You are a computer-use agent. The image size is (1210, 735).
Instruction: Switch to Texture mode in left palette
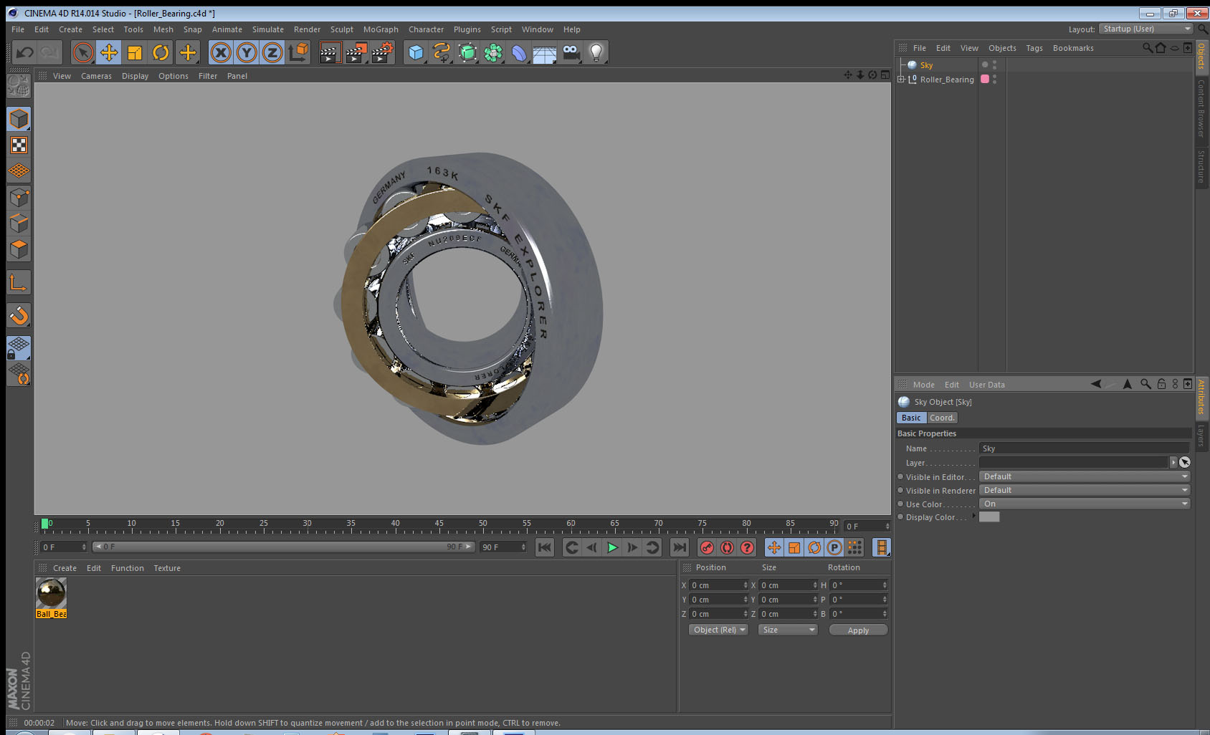pyautogui.click(x=19, y=145)
